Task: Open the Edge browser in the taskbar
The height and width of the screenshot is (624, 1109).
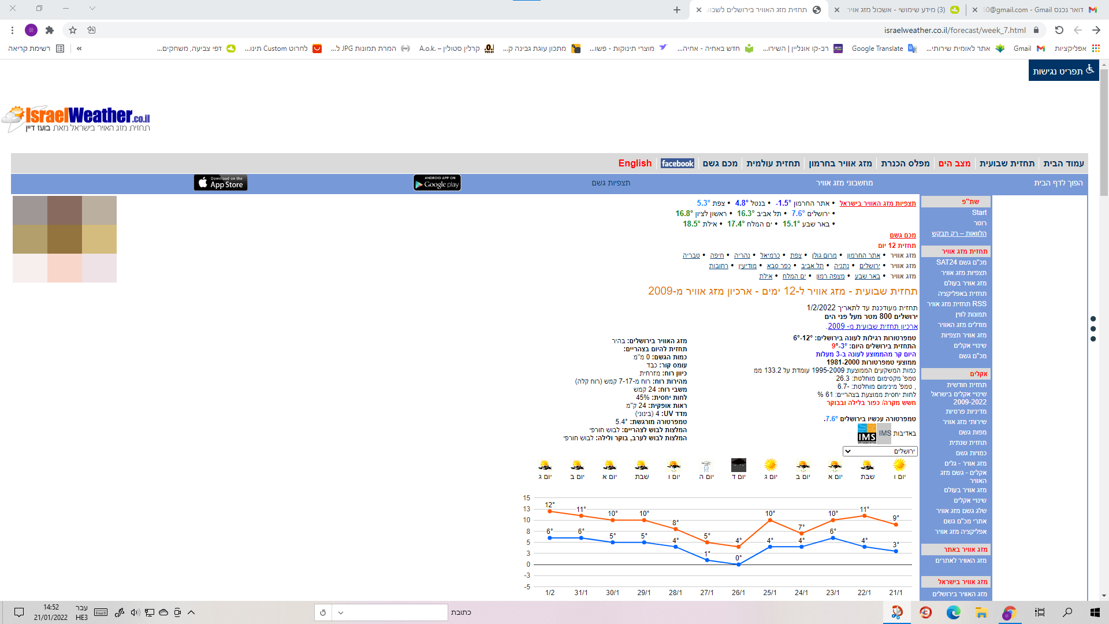Action: tap(953, 612)
